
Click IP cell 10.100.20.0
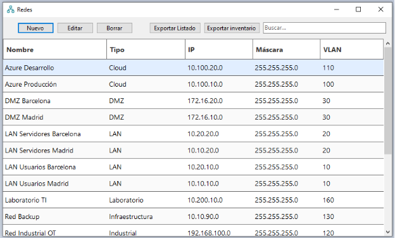click(205, 68)
